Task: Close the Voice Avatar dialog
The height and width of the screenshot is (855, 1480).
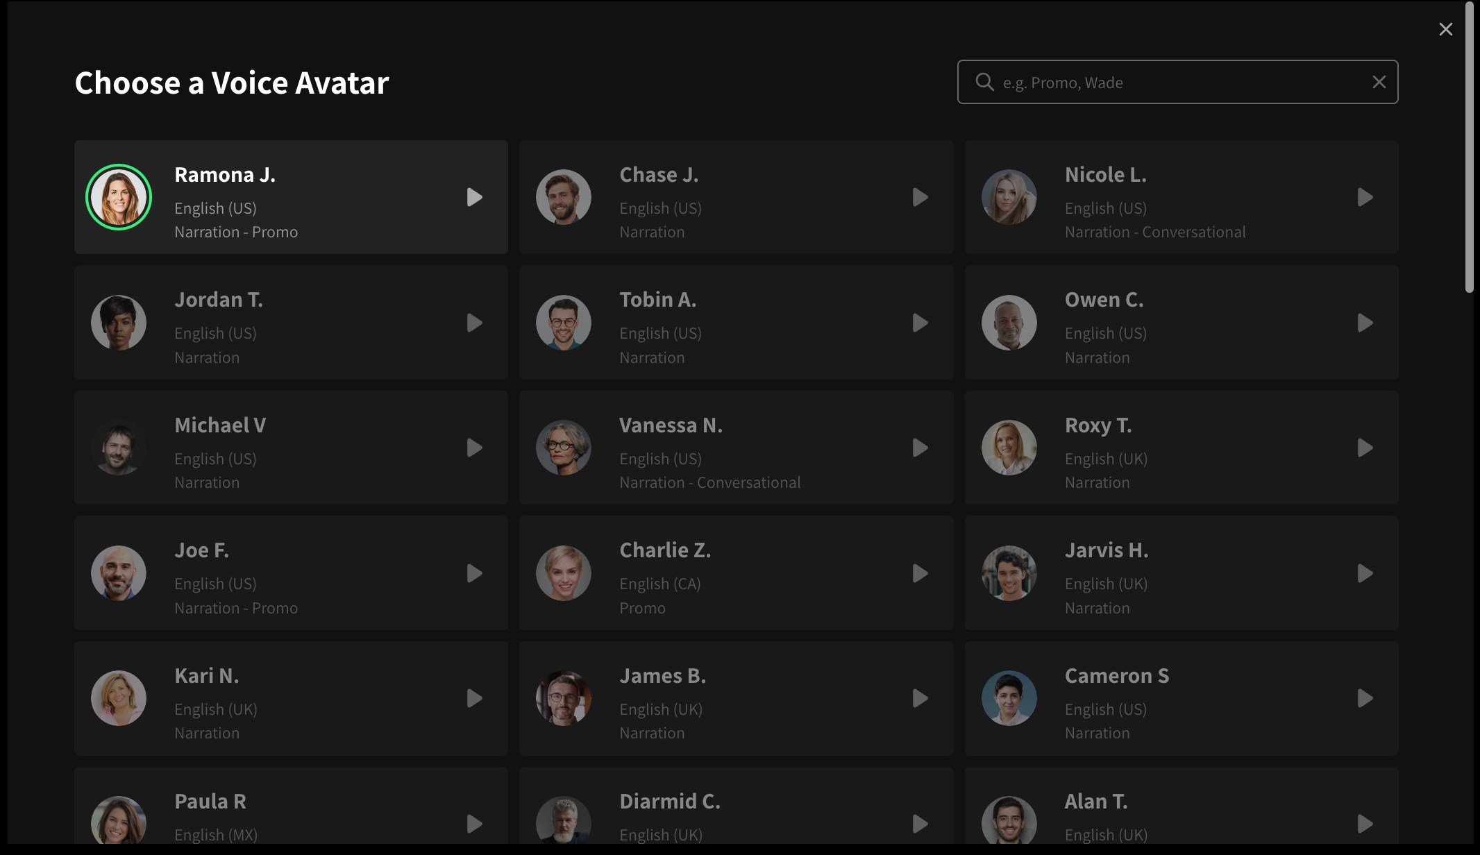Action: coord(1445,29)
